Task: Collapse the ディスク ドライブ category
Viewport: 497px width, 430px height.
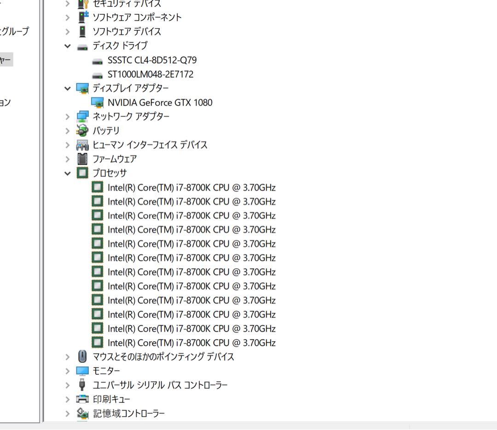Action: tap(68, 46)
